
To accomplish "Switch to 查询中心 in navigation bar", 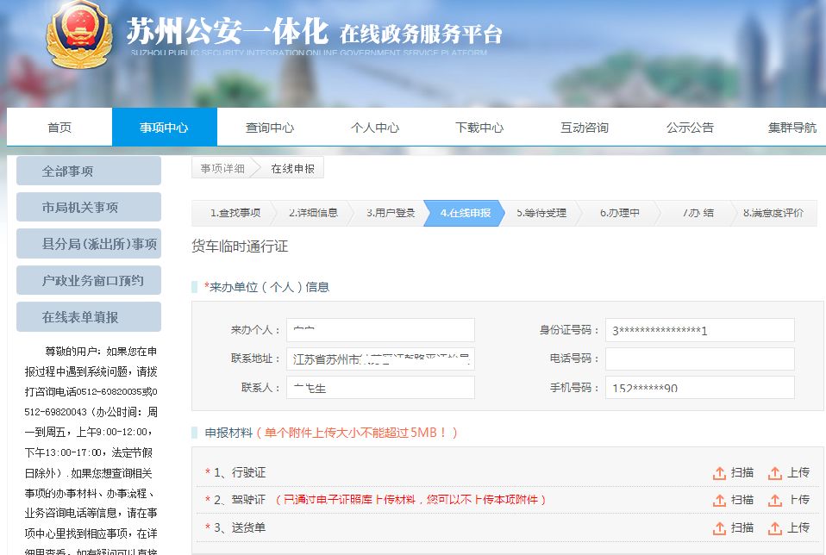I will click(x=270, y=128).
